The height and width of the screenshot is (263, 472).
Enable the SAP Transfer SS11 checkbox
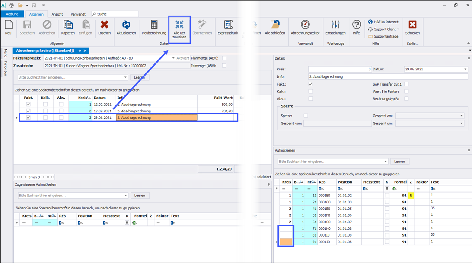[x=406, y=84]
